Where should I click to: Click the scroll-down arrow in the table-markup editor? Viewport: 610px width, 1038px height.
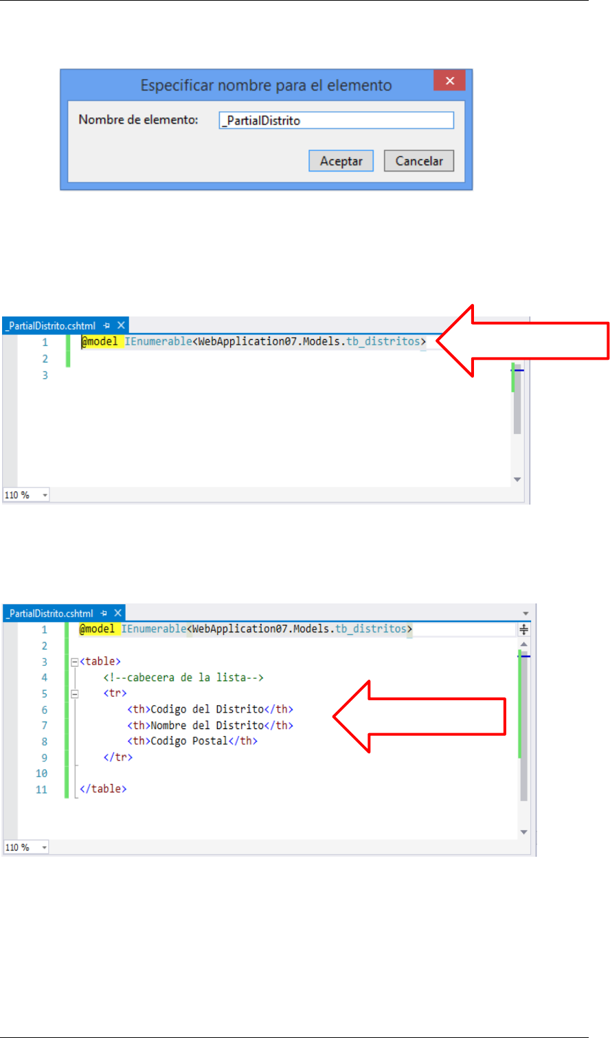[523, 832]
